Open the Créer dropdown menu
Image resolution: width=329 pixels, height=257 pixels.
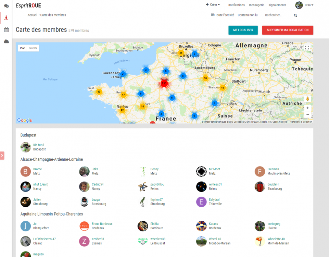click(213, 4)
